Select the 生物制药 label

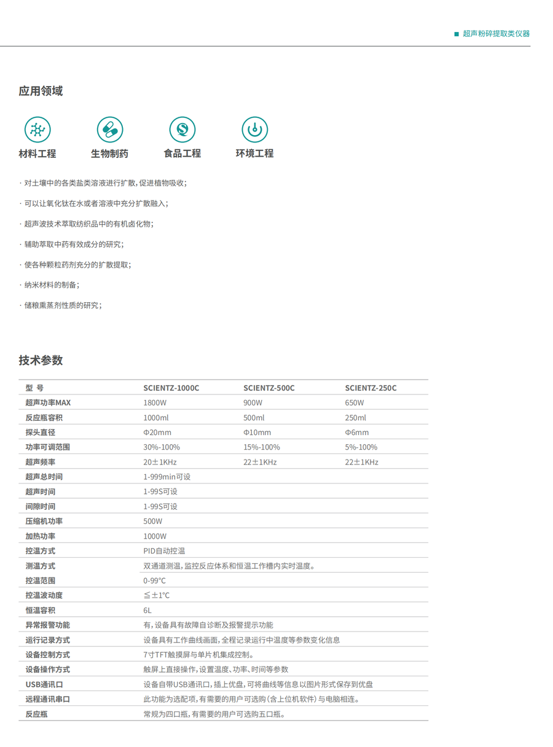click(110, 154)
